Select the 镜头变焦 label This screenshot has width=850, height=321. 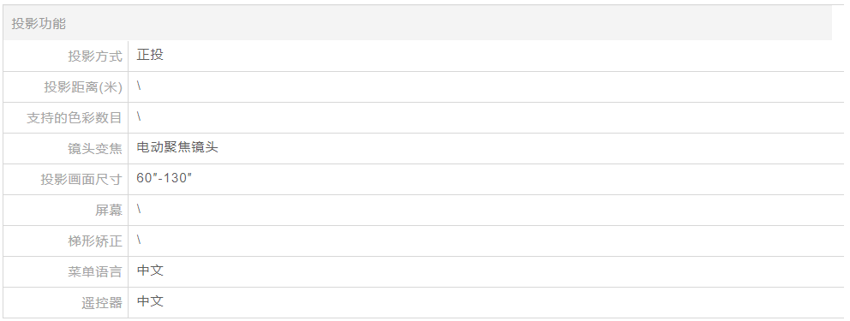pyautogui.click(x=95, y=148)
